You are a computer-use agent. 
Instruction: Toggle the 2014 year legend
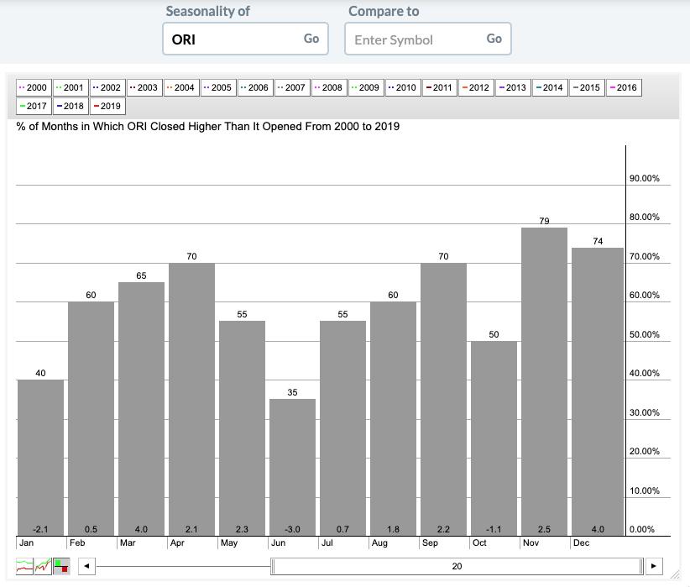point(551,87)
